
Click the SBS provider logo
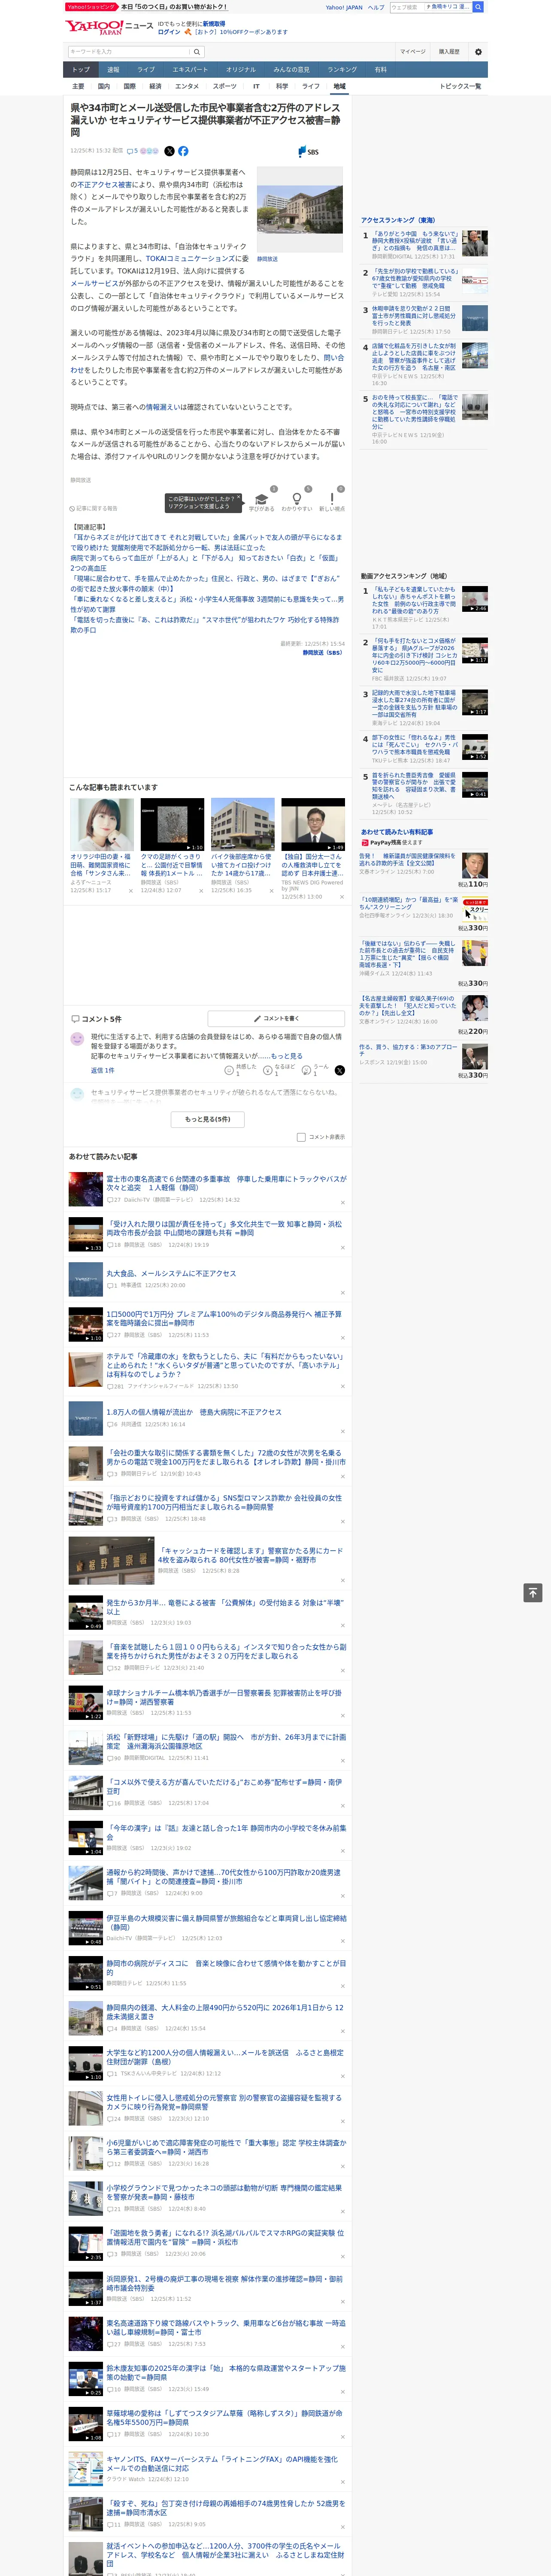[x=308, y=152]
